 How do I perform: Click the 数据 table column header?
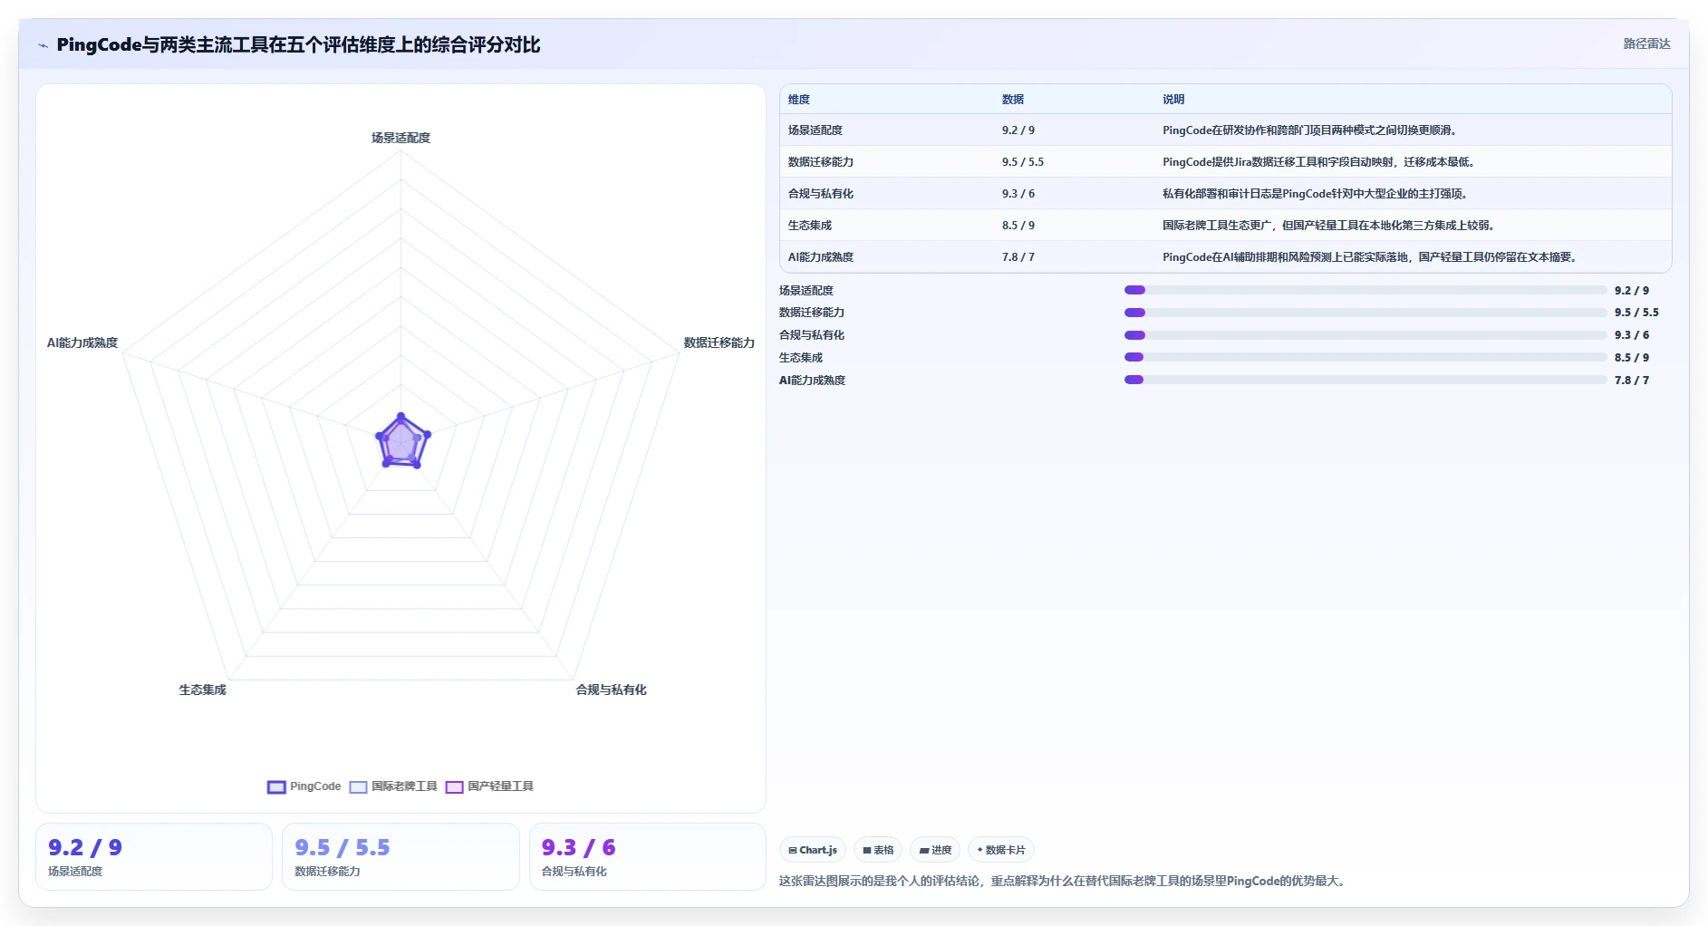click(1013, 100)
